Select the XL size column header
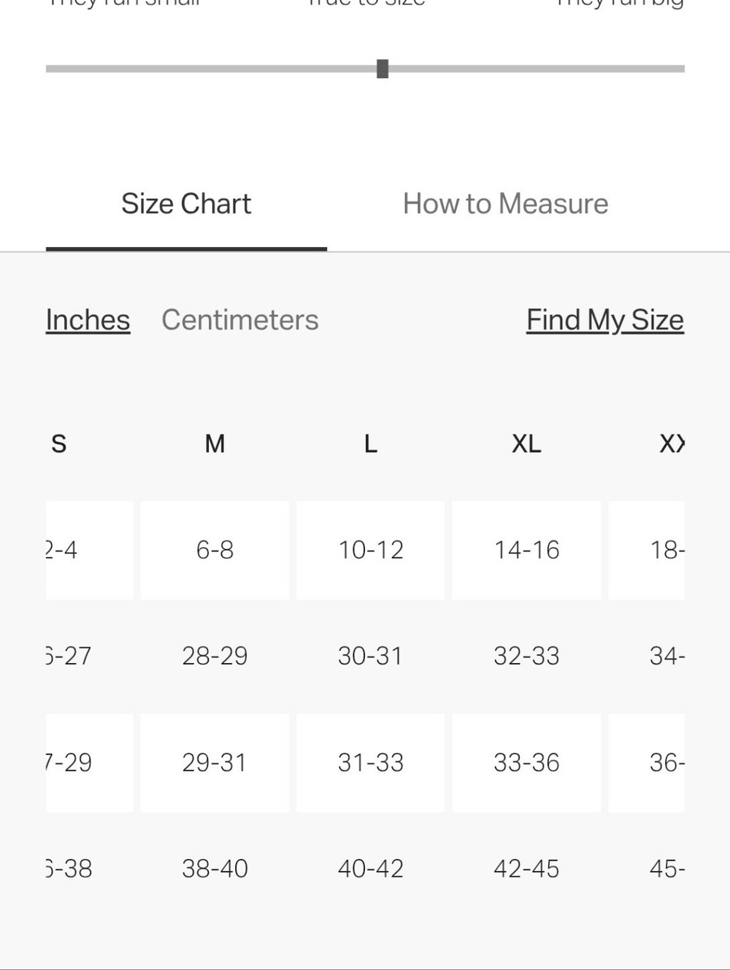730x970 pixels. 526,443
